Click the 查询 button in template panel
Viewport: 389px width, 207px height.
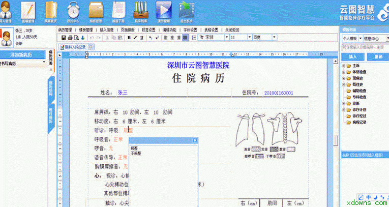tap(378, 57)
